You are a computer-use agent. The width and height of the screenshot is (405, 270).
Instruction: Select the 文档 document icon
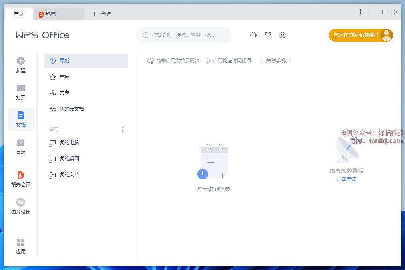[21, 115]
